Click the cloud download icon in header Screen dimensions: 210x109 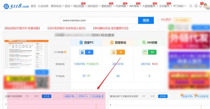point(196,6)
